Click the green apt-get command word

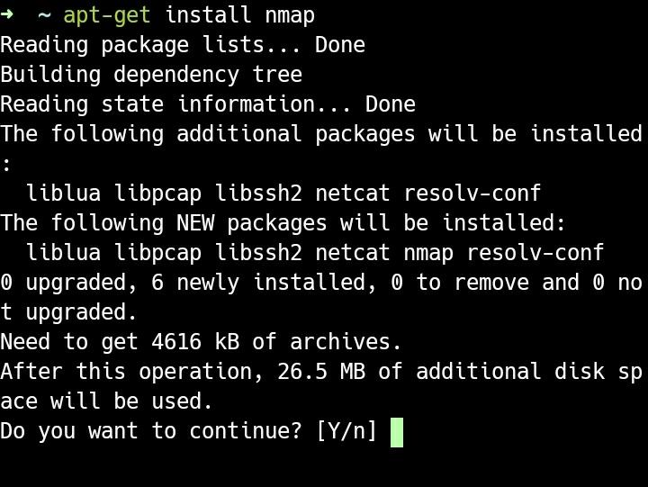coord(106,15)
